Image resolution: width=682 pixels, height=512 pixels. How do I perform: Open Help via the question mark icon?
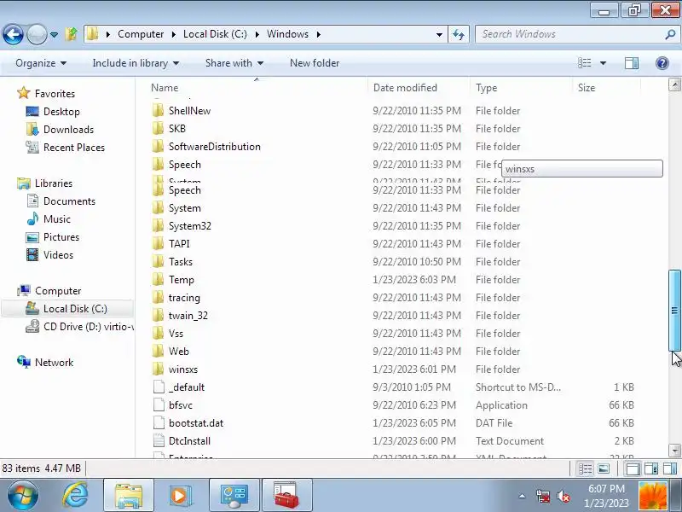[x=662, y=63]
